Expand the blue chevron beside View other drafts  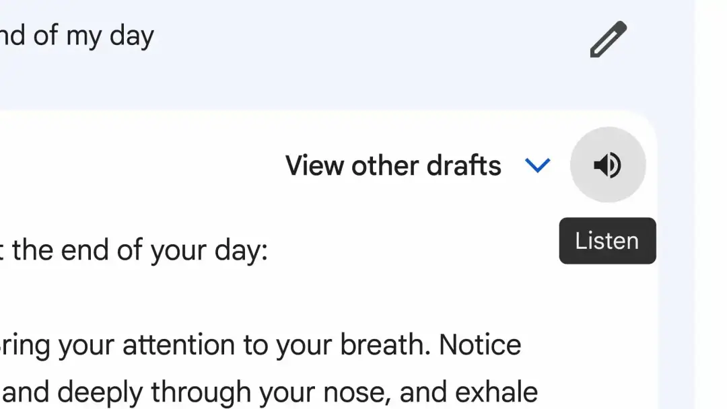coord(537,165)
